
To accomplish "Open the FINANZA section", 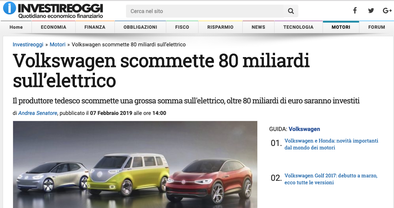I will [x=95, y=27].
